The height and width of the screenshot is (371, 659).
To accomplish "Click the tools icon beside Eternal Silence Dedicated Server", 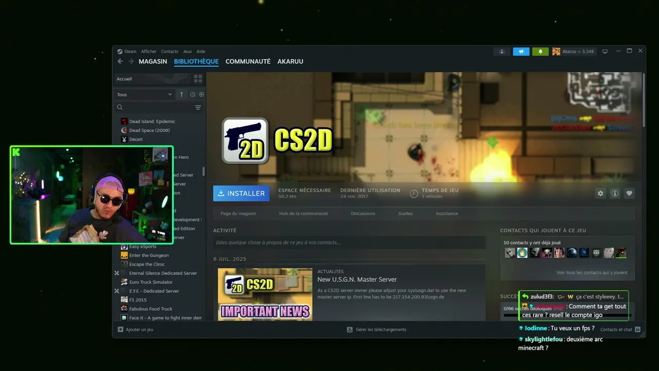I will (117, 273).
